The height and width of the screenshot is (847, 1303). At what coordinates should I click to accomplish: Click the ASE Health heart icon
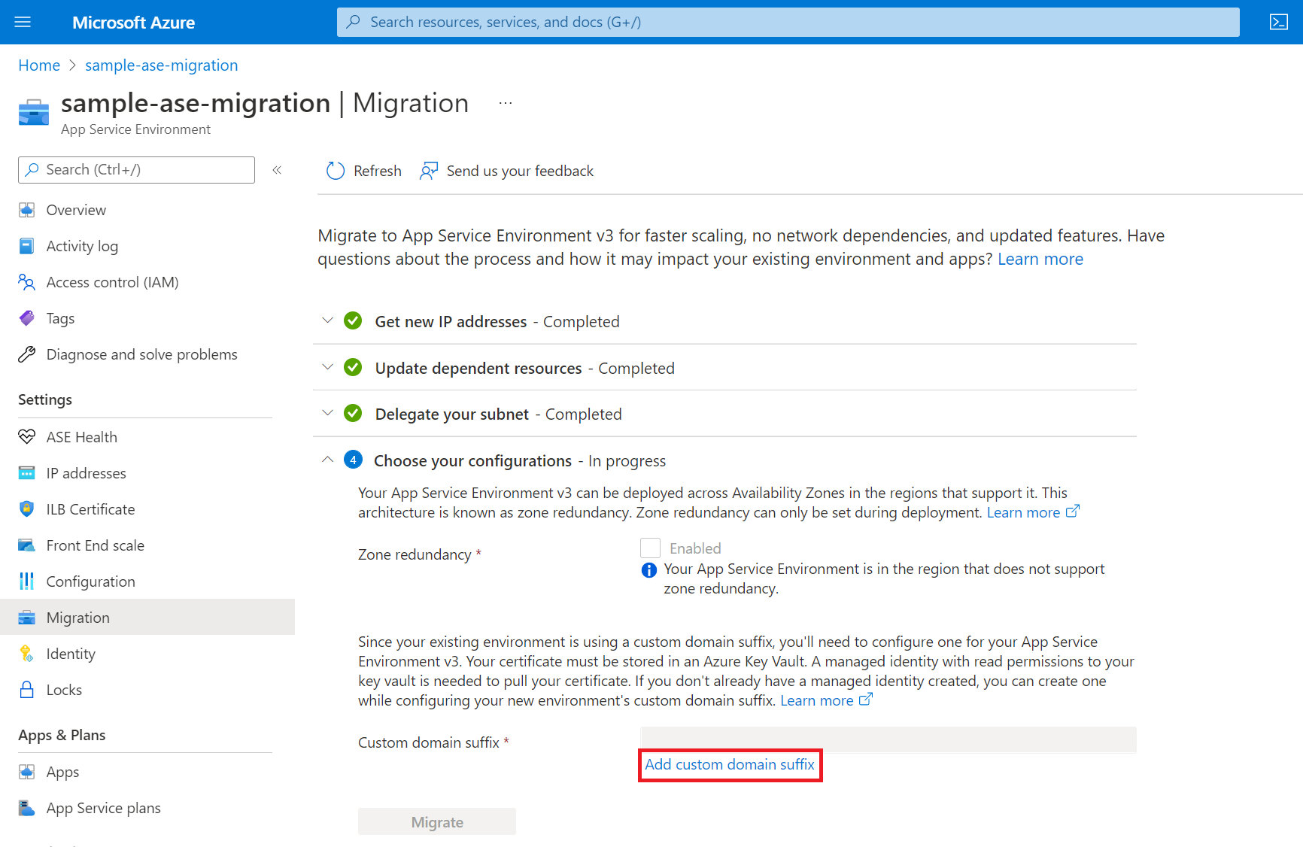(x=27, y=437)
